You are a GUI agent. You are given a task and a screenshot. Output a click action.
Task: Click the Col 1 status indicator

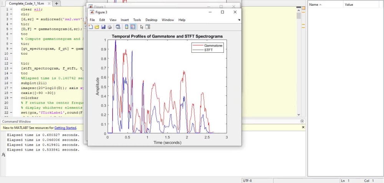(369, 181)
